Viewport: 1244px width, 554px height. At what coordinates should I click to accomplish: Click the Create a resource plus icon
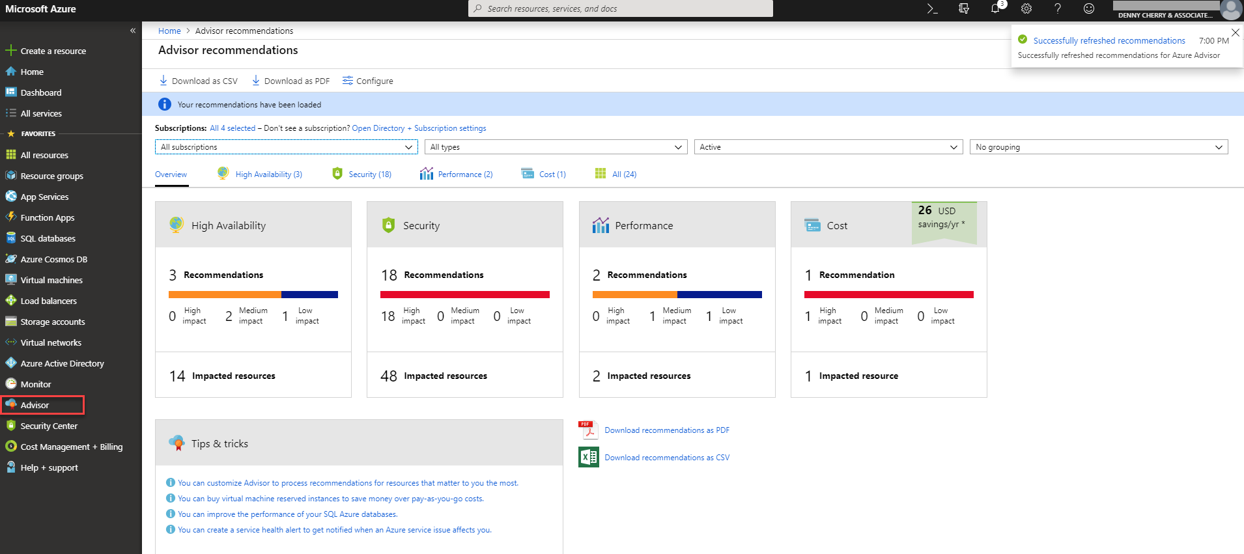click(11, 51)
